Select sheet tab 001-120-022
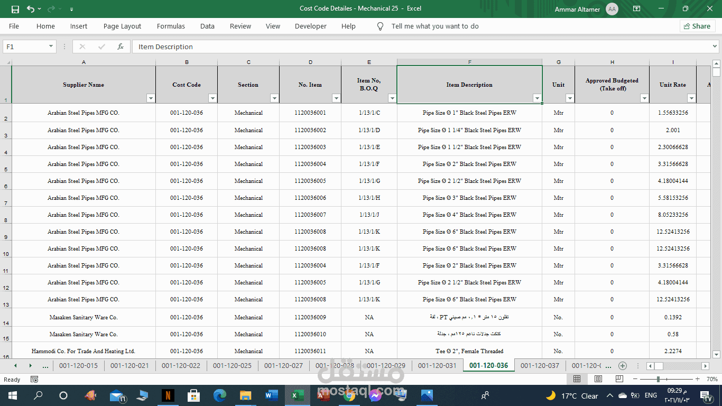The image size is (722, 406). pyautogui.click(x=181, y=365)
